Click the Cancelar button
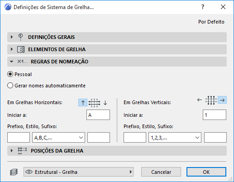 161,172
